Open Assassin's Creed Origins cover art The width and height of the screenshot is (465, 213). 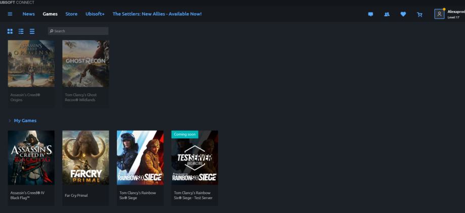31,64
